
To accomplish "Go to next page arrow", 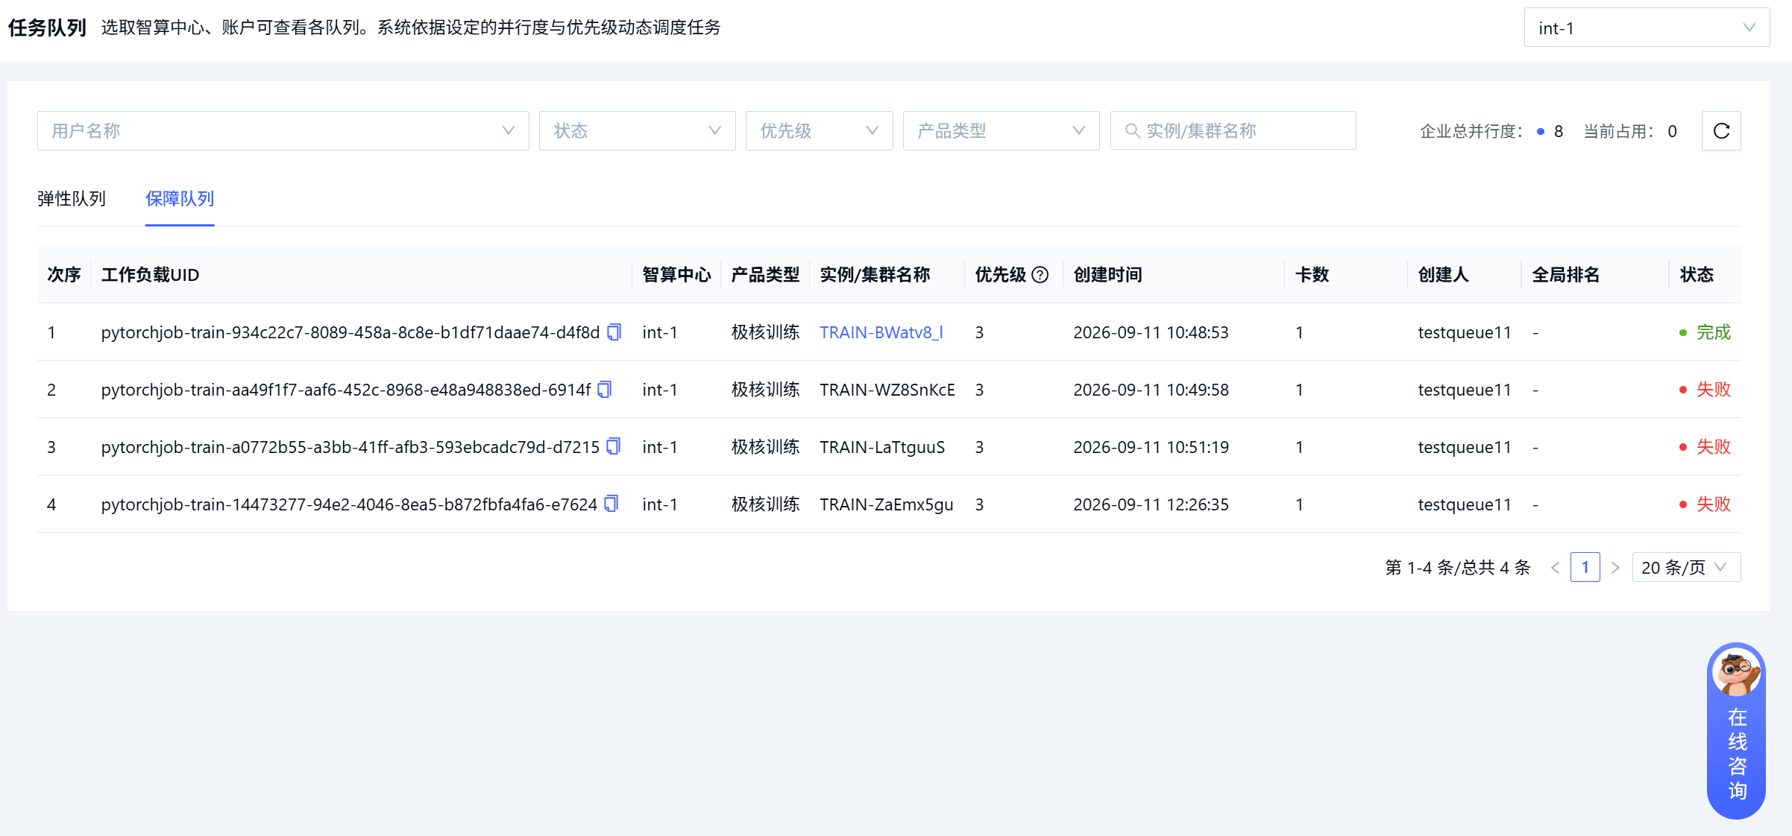I will [1615, 568].
